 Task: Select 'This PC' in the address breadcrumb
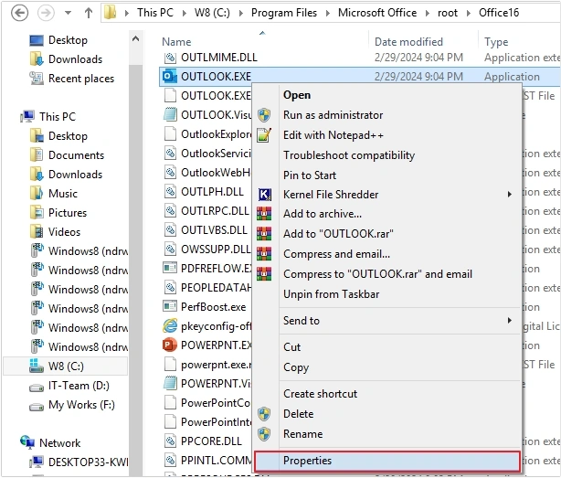(155, 13)
